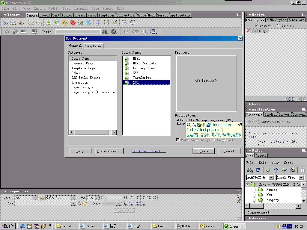Refresh site files icon in Files panel
The image size is (307, 230).
[x=258, y=170]
